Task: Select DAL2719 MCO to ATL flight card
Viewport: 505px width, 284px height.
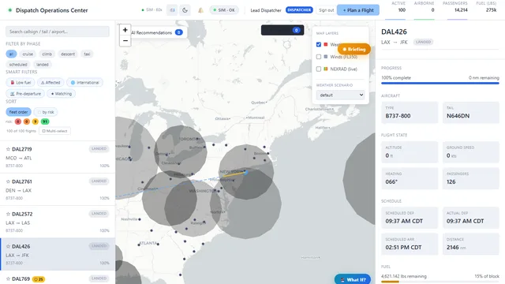Action: tap(58, 157)
